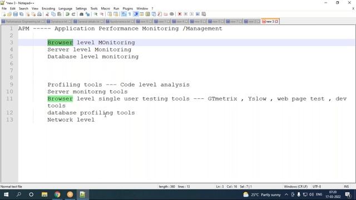The width and height of the screenshot is (356, 200).
Task: Click the Save Recorded Macro icon
Action: [204, 14]
